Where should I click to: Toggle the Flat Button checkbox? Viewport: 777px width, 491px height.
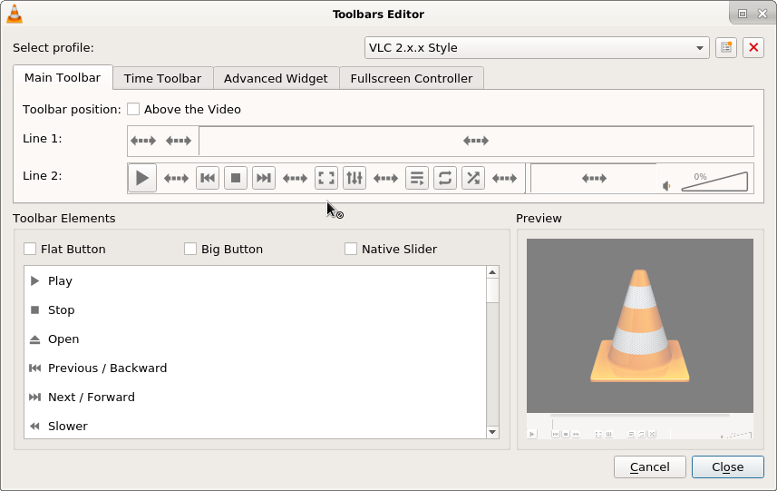pyautogui.click(x=30, y=249)
